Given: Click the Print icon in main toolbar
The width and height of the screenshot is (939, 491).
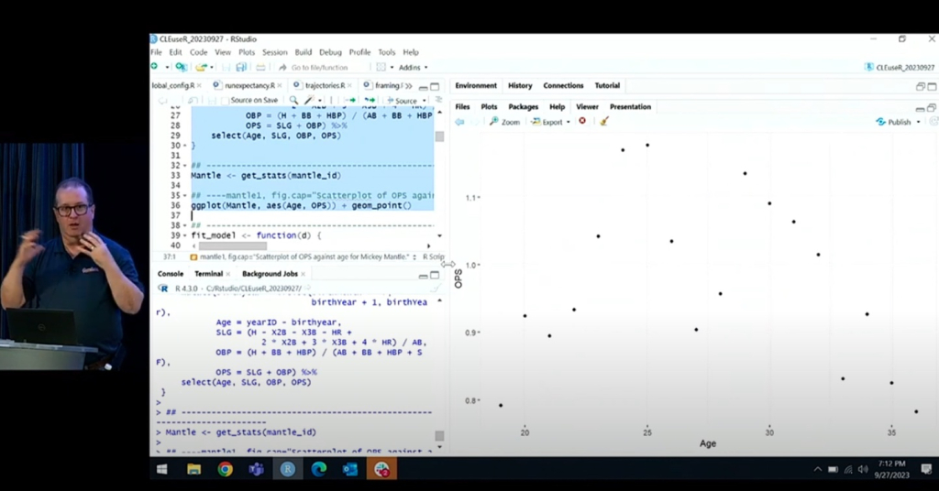Looking at the screenshot, I should [x=260, y=67].
